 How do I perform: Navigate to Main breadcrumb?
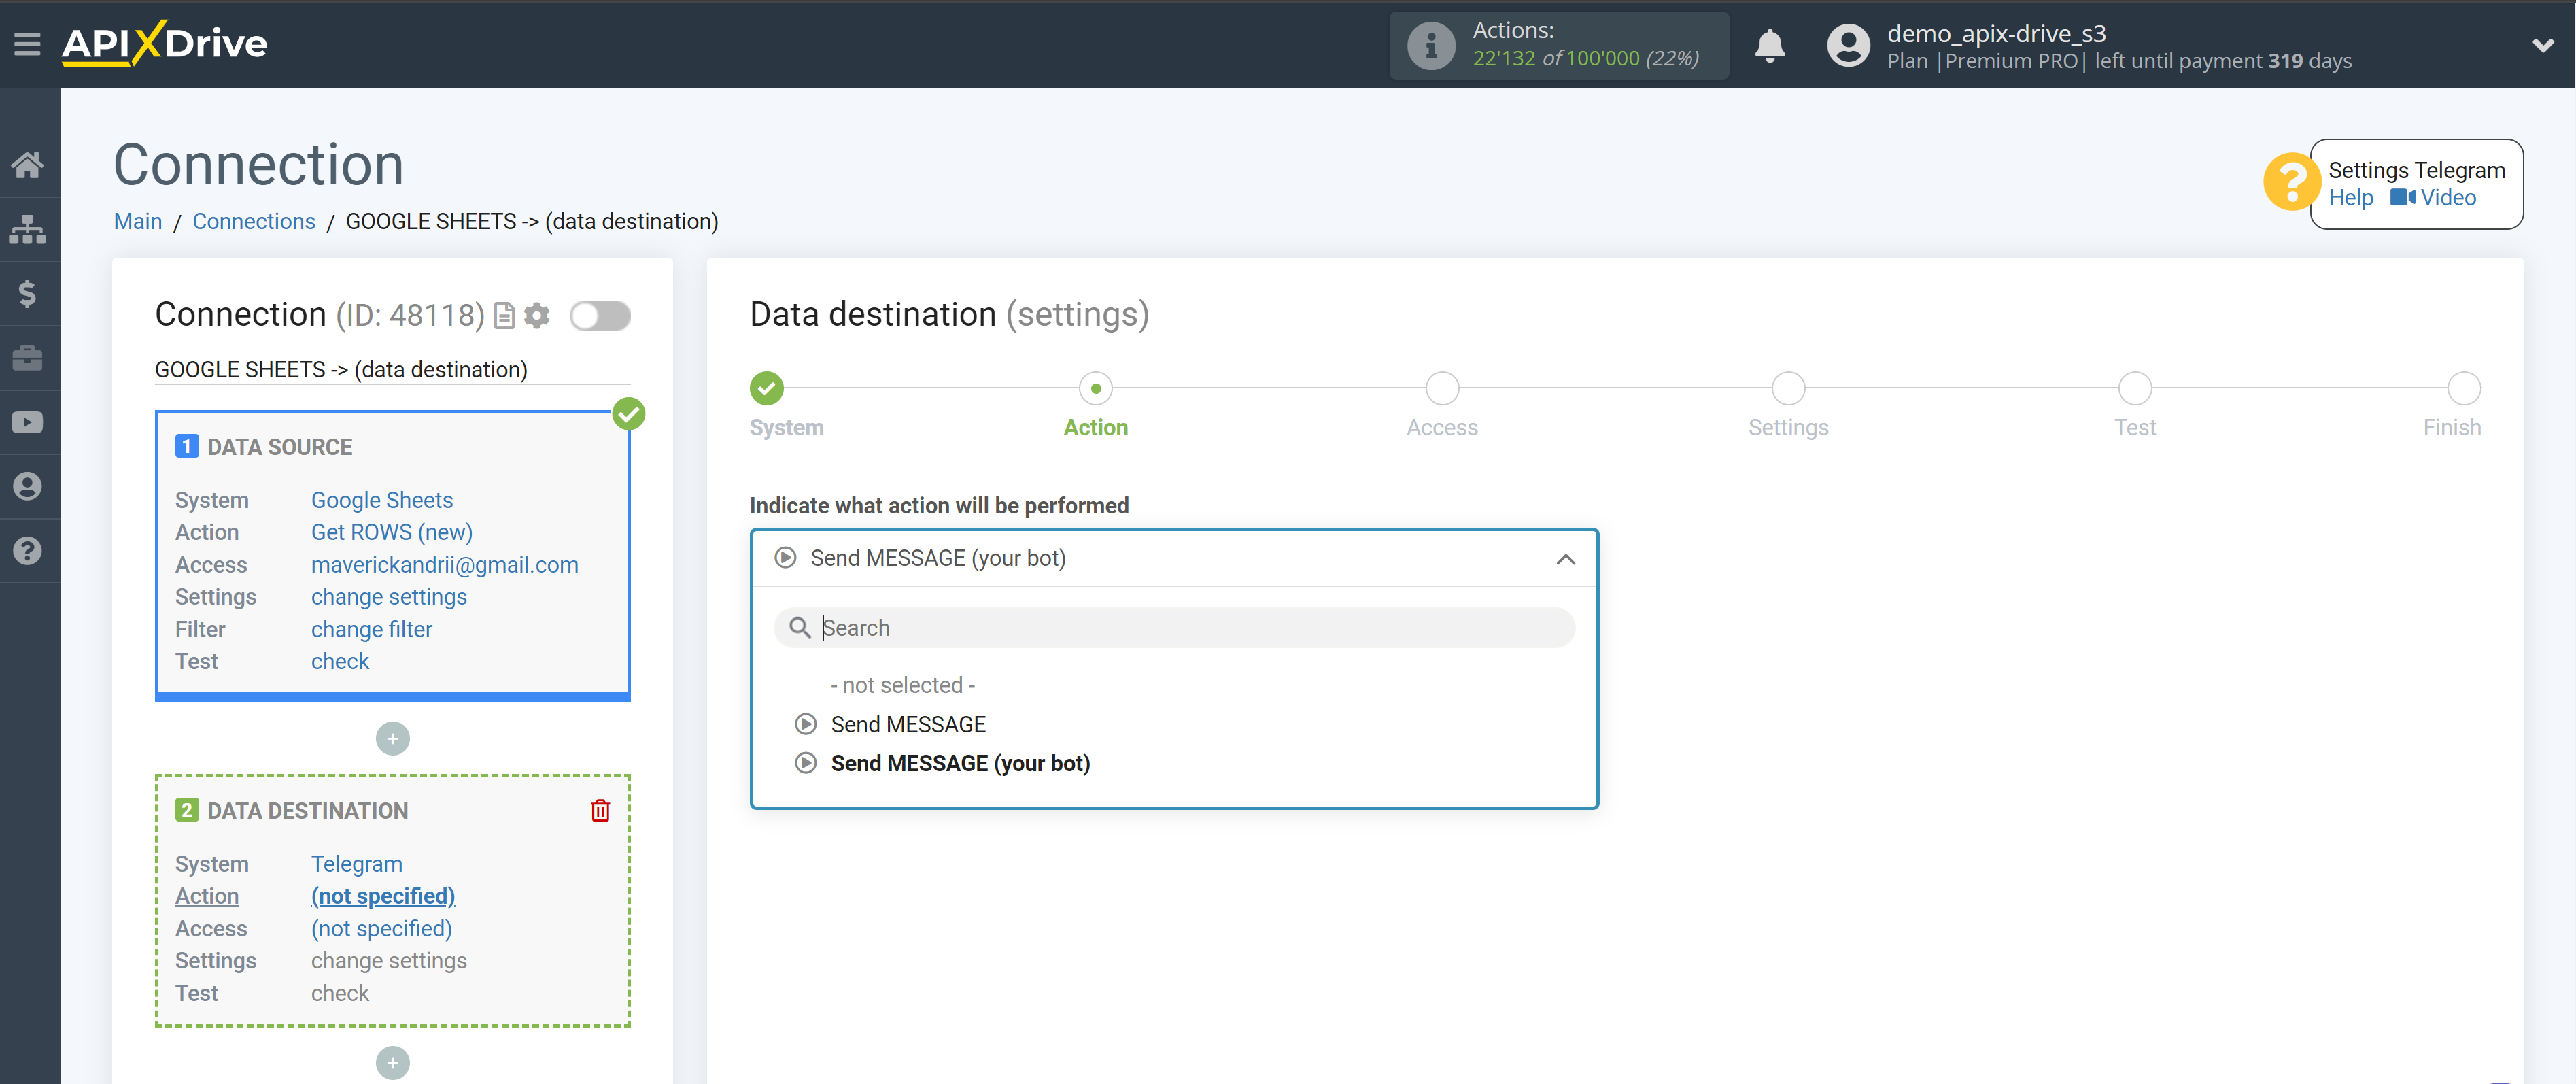click(x=138, y=222)
